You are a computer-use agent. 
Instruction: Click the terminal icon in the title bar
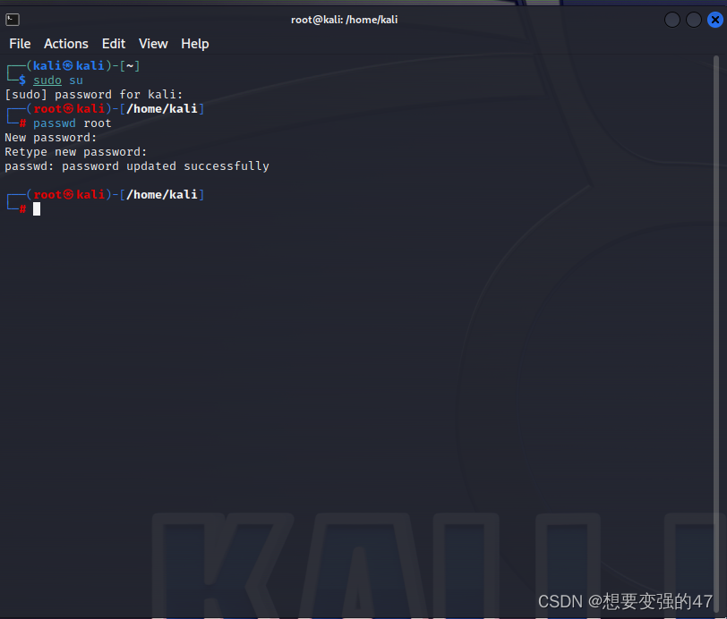pos(13,20)
